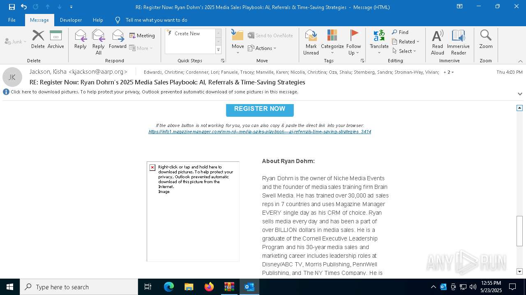Click the JK sender avatar
526x295 pixels.
tap(12, 77)
